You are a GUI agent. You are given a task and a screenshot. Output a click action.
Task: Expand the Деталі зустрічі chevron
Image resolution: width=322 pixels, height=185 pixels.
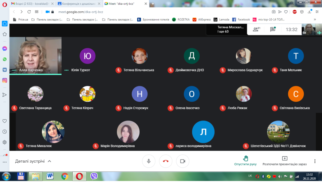click(x=49, y=161)
